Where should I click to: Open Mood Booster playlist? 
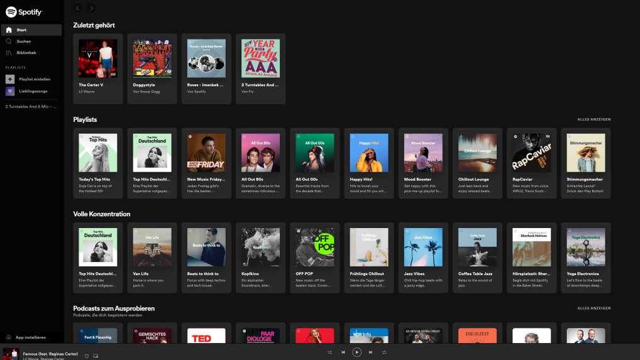[423, 163]
